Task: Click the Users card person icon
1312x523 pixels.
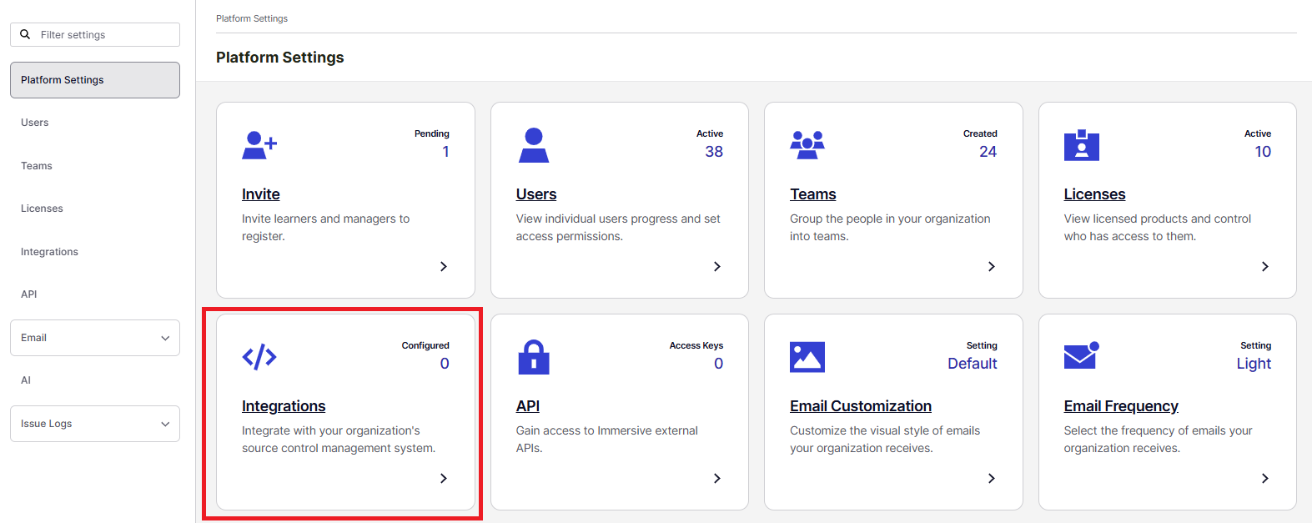Action: point(533,145)
